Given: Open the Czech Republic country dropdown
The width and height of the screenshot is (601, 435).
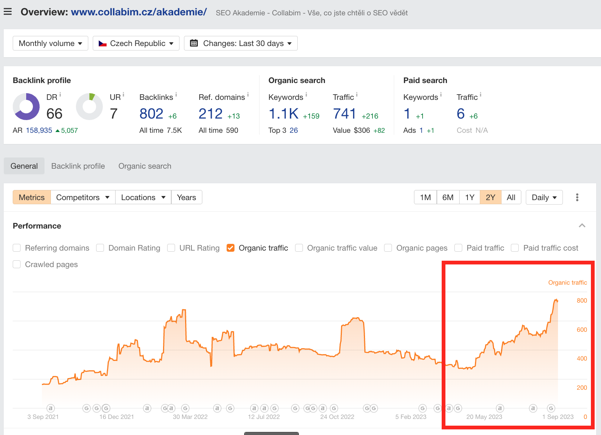Looking at the screenshot, I should [136, 43].
